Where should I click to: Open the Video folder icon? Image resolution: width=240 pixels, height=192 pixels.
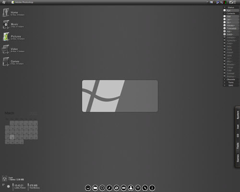[6, 49]
